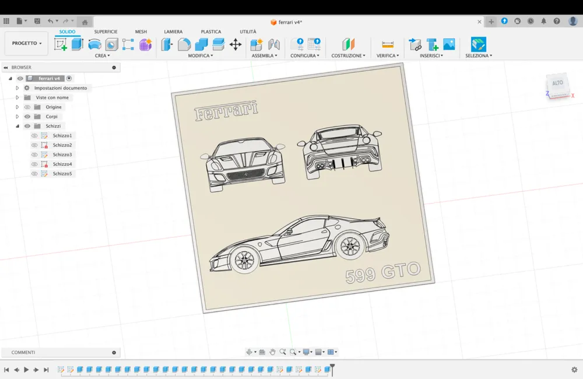Image resolution: width=583 pixels, height=379 pixels.
Task: Click the Save disk icon
Action: pos(37,21)
